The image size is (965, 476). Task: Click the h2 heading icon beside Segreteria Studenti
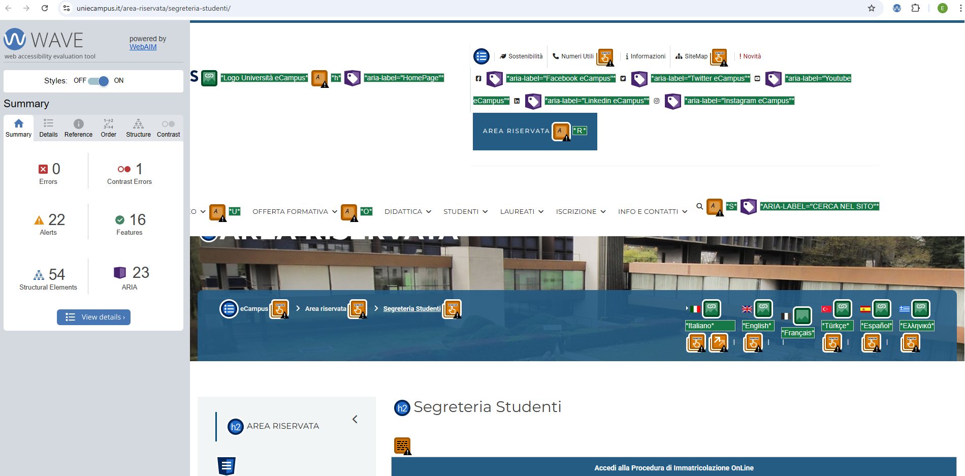[x=402, y=407]
